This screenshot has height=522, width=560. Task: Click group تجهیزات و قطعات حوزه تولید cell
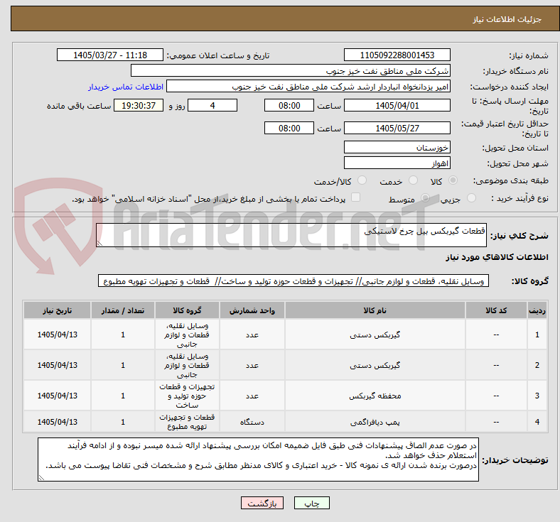click(x=187, y=396)
